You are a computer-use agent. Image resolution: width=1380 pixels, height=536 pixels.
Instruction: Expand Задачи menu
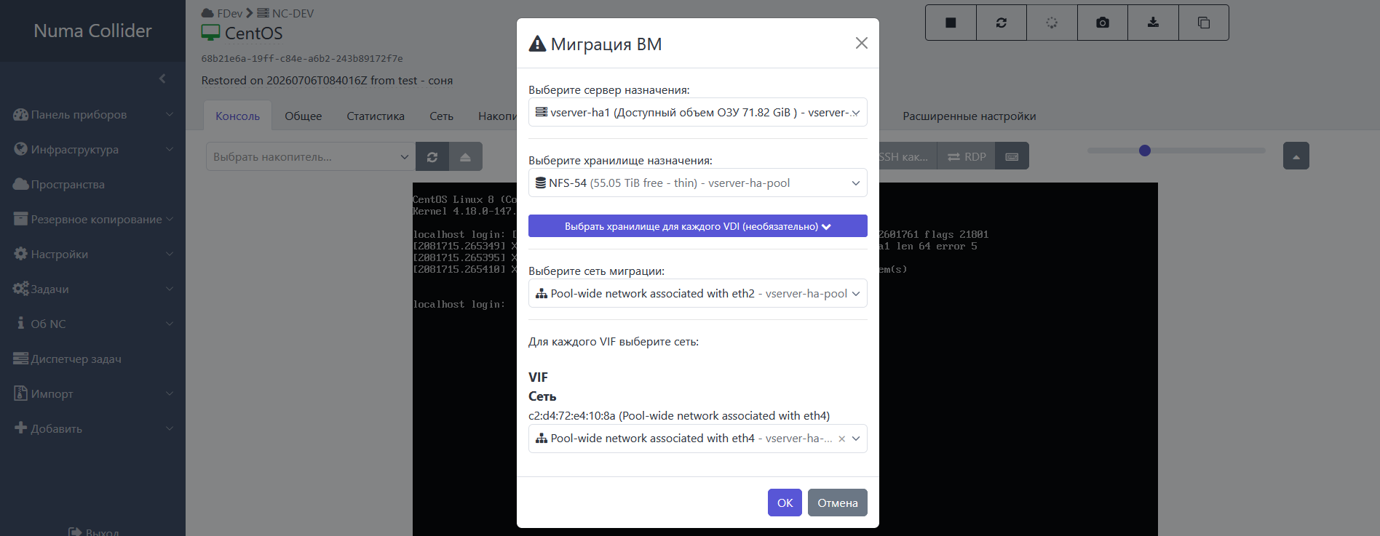pyautogui.click(x=93, y=289)
